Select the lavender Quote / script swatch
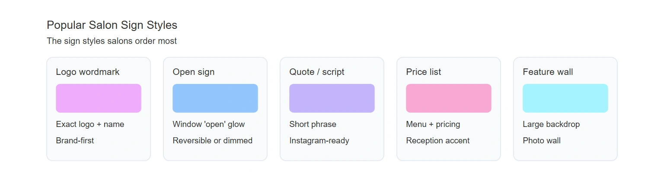664x173 pixels. pos(332,98)
